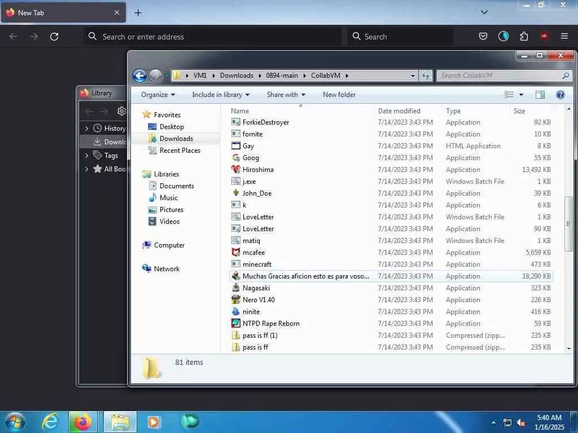Click Firefox Save to Pocket icon
578x433 pixels.
483,36
